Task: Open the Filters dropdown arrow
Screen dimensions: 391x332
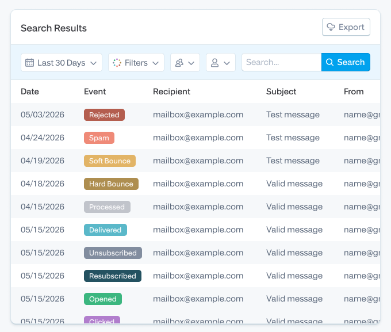Action: tap(156, 63)
